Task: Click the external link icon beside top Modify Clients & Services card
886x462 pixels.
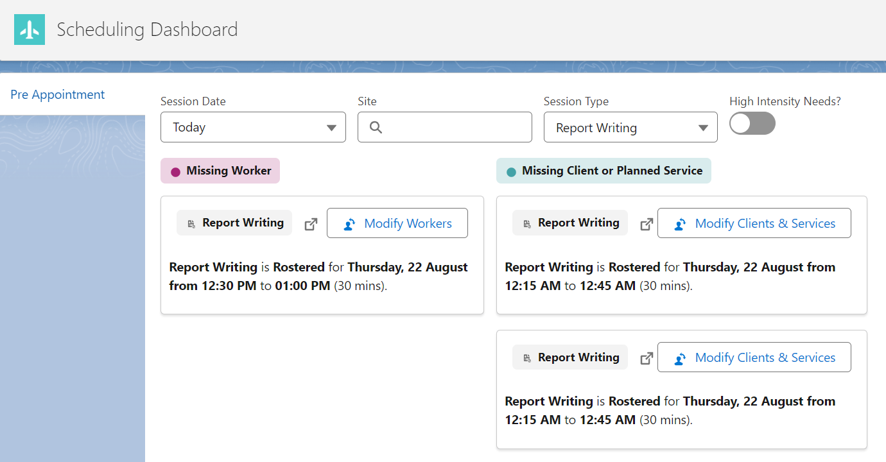Action: pyautogui.click(x=647, y=223)
